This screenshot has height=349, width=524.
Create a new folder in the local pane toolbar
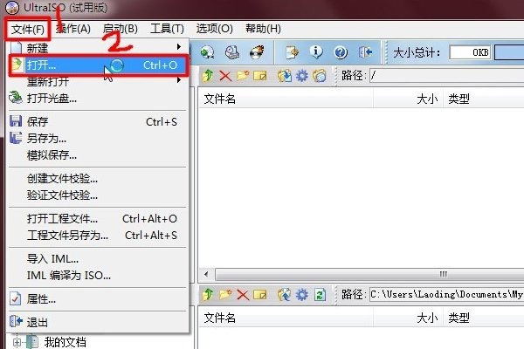pyautogui.click(x=225, y=295)
